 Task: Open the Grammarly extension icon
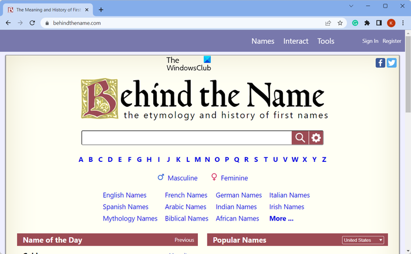[355, 23]
